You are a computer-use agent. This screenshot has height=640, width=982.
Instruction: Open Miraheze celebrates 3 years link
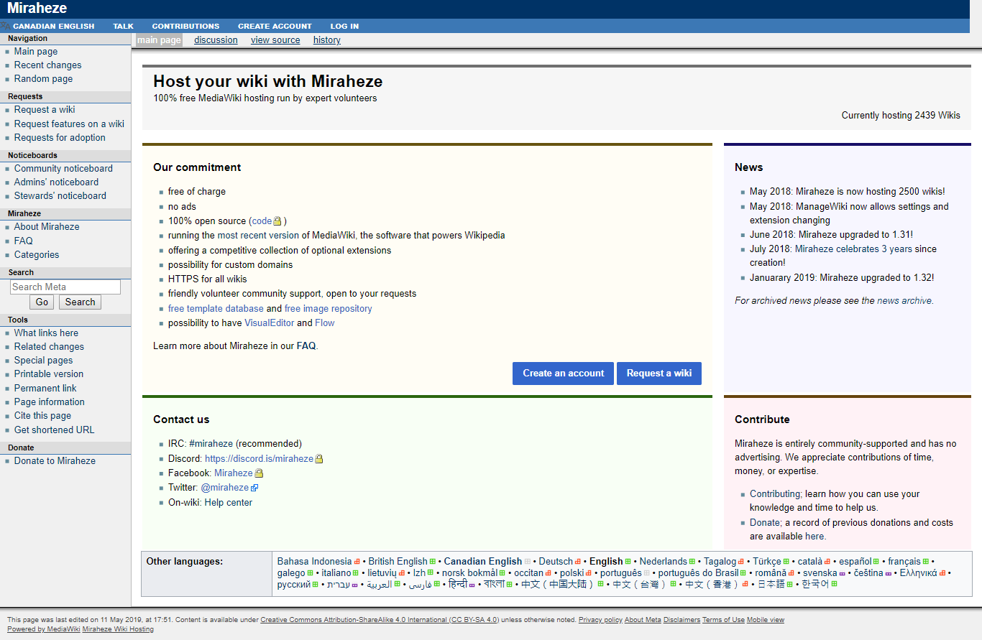(853, 249)
